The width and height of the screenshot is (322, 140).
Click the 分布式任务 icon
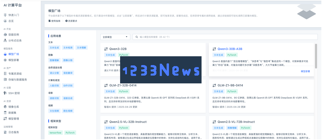point(5,40)
